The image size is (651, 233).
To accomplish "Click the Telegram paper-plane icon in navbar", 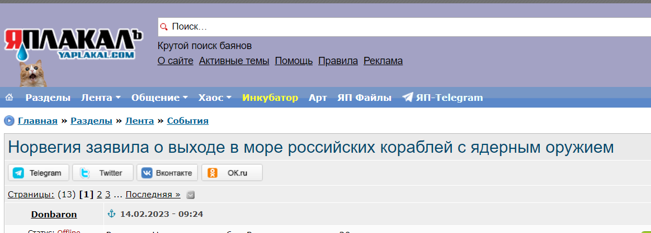I will [408, 98].
